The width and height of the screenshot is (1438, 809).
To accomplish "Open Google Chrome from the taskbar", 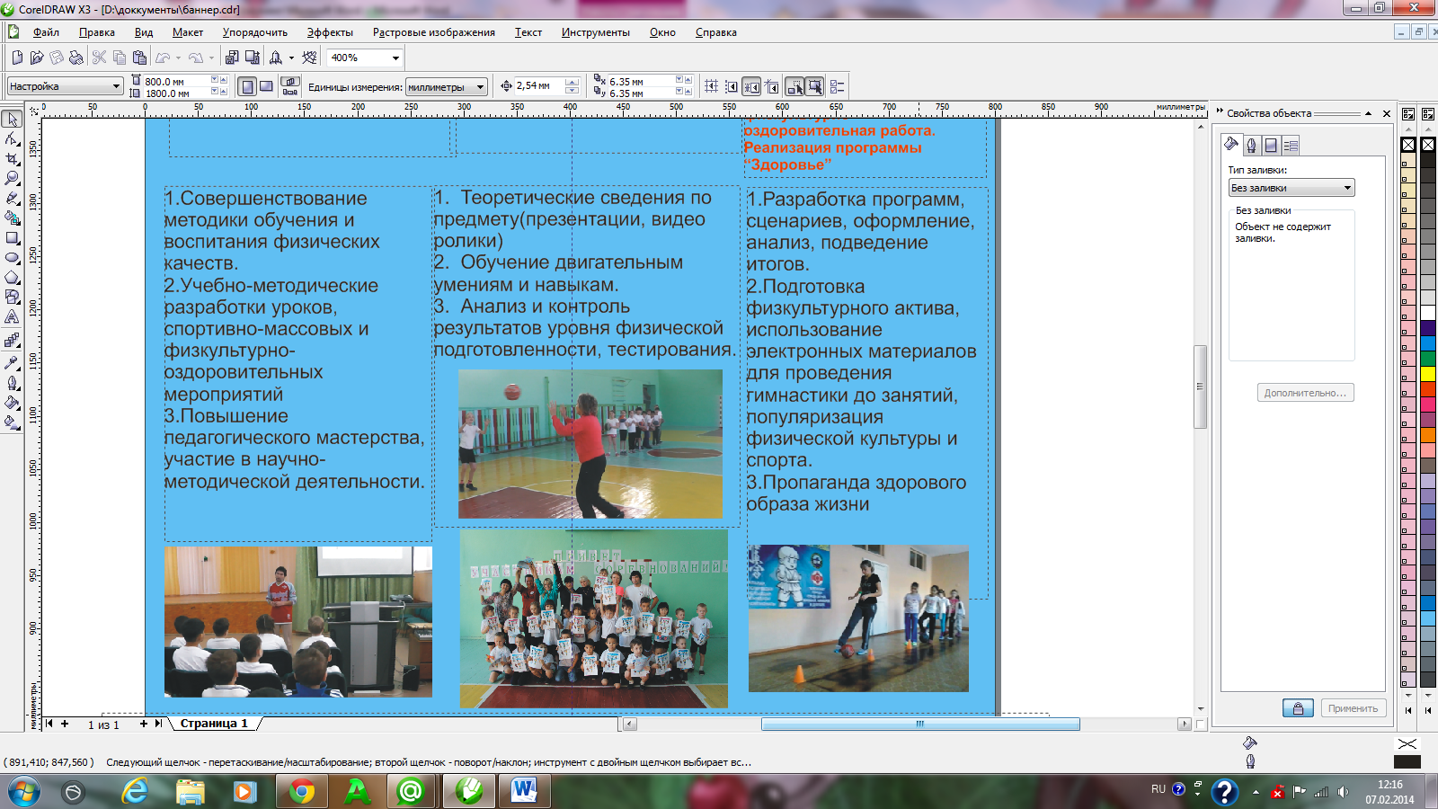I will point(302,791).
